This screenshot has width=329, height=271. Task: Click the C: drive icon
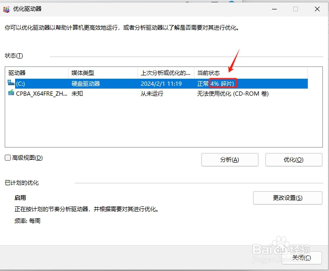click(11, 82)
